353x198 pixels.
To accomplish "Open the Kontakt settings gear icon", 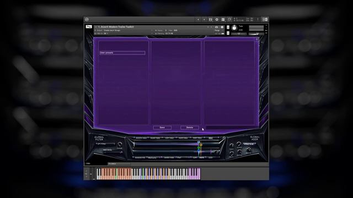I will click(x=217, y=20).
